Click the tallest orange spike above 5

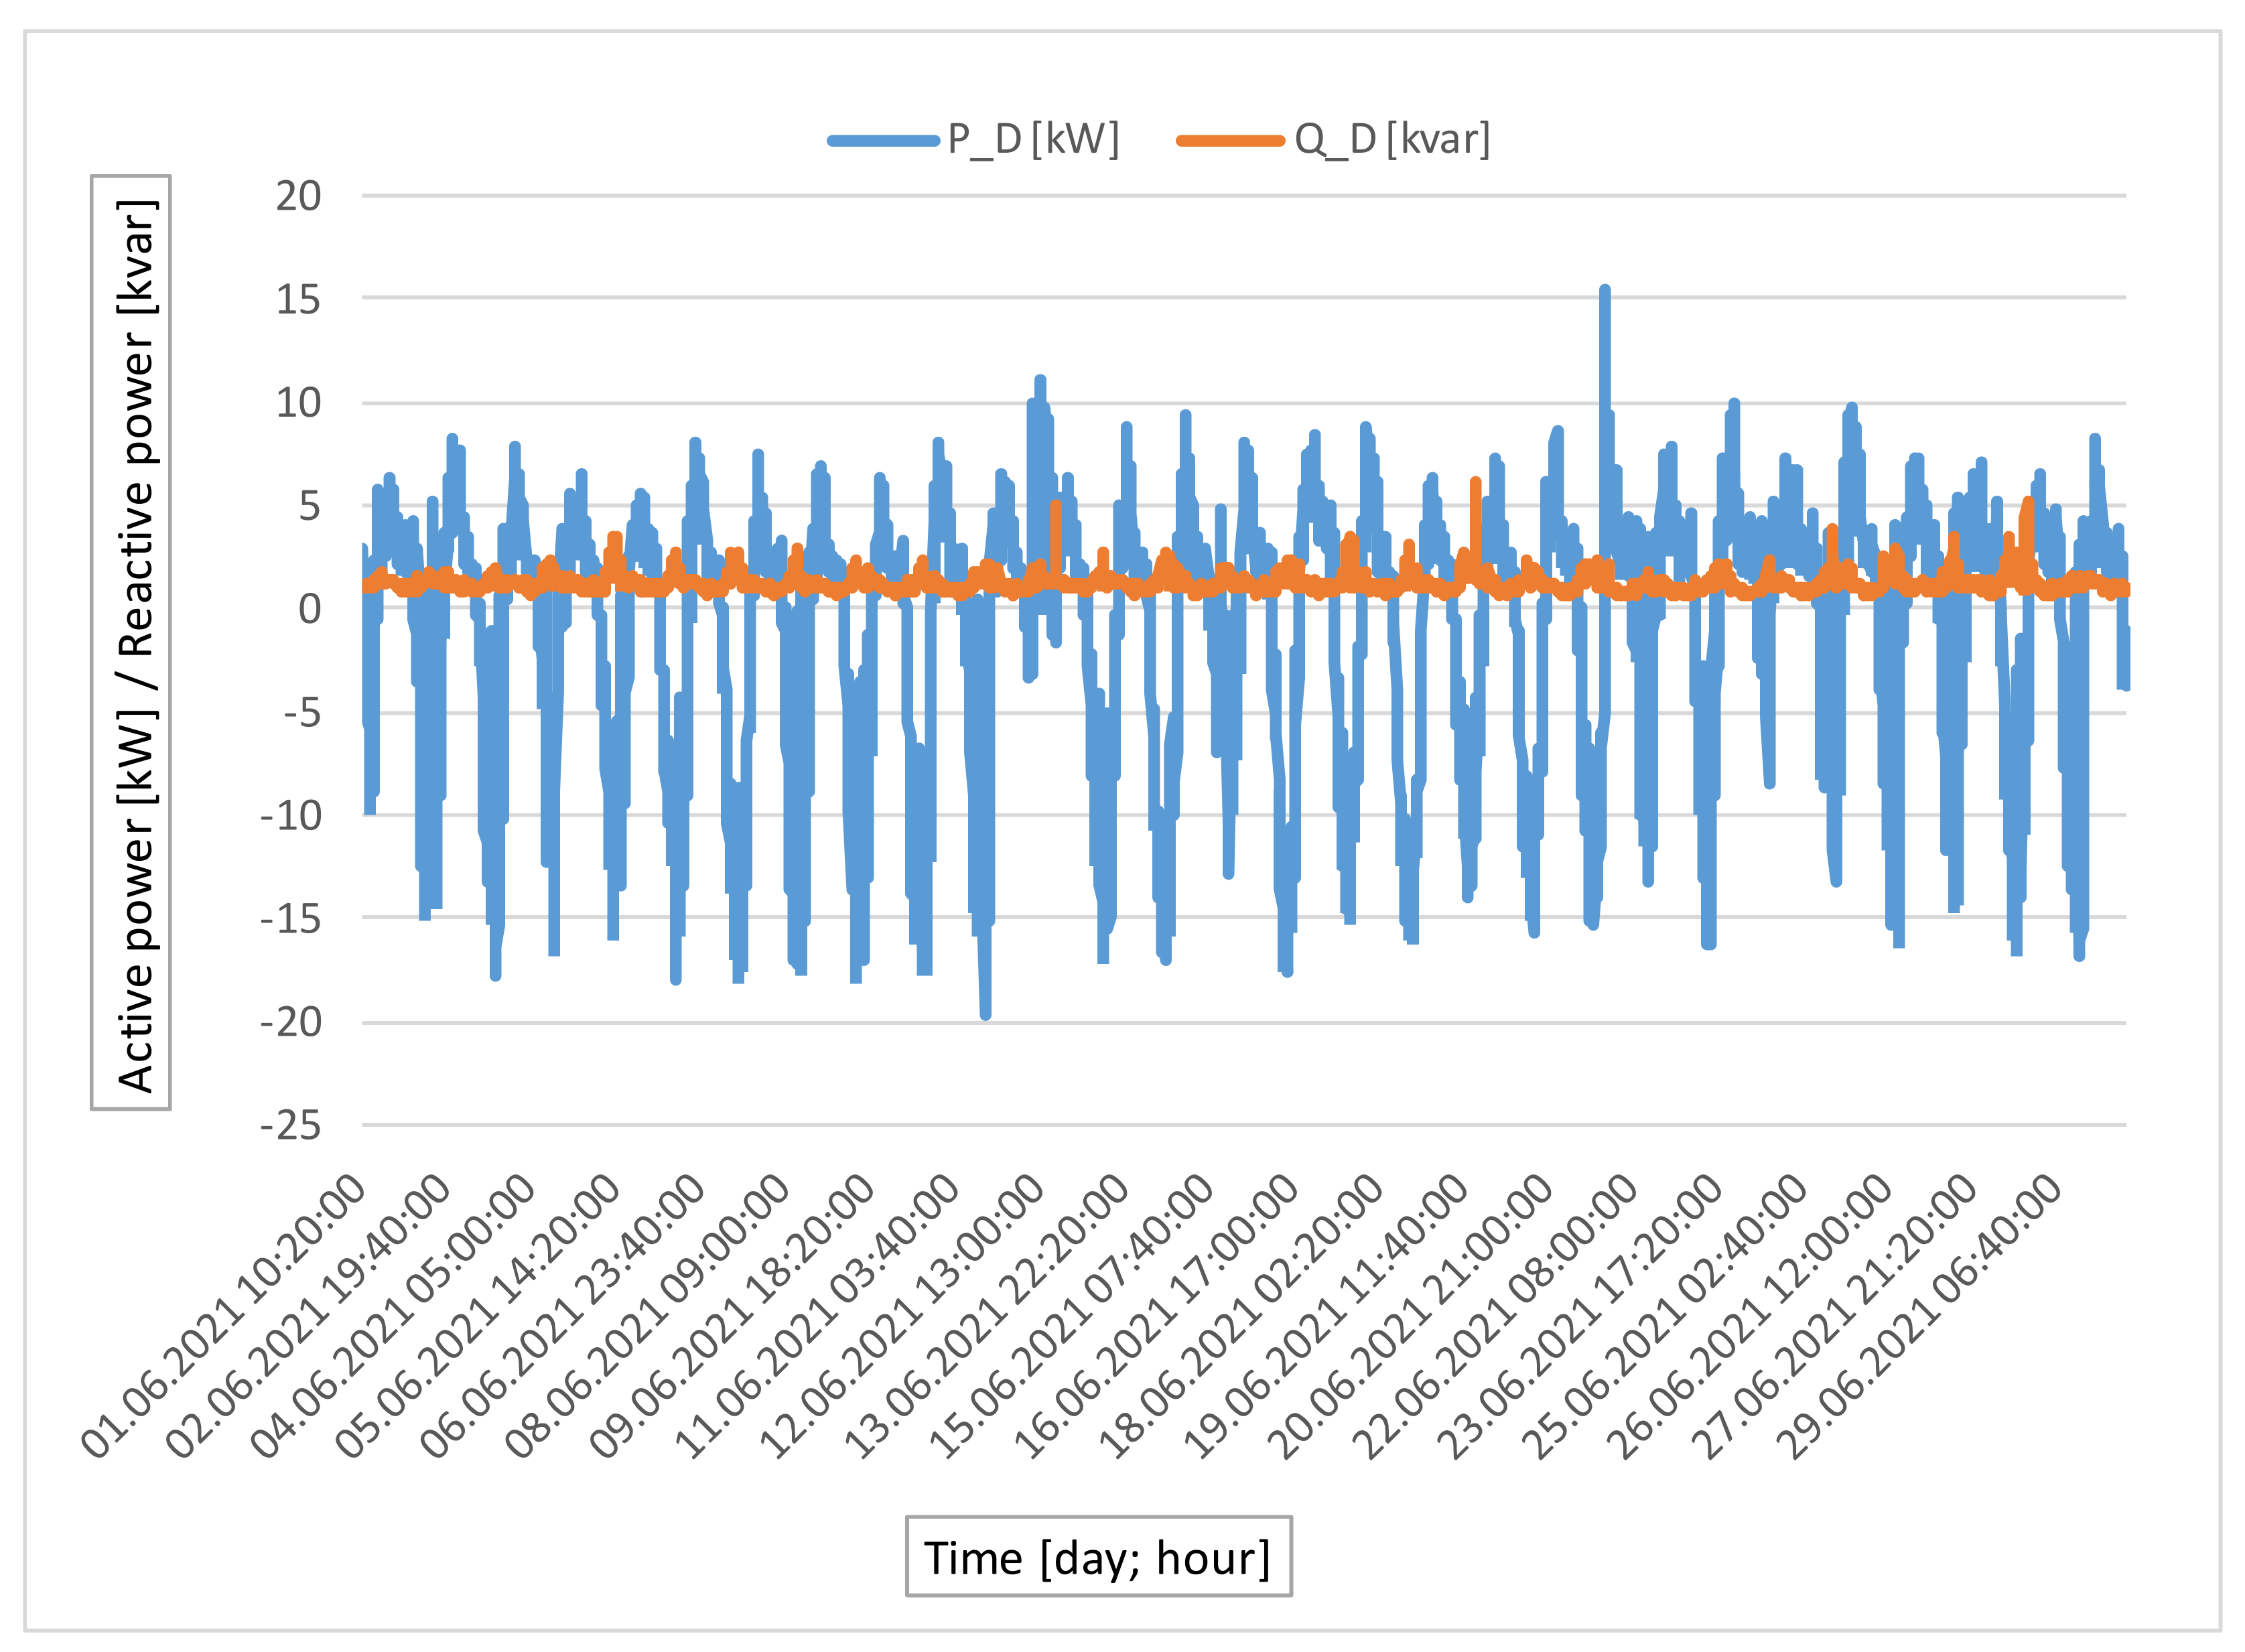(1475, 485)
